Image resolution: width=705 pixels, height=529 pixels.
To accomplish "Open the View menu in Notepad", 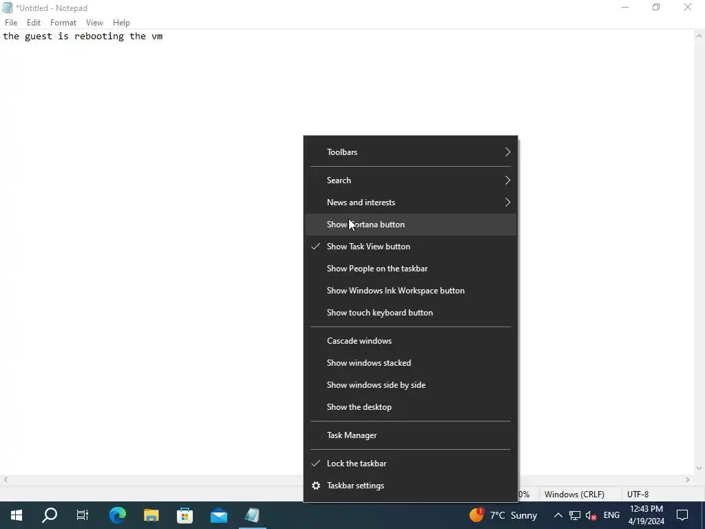I will pyautogui.click(x=94, y=23).
